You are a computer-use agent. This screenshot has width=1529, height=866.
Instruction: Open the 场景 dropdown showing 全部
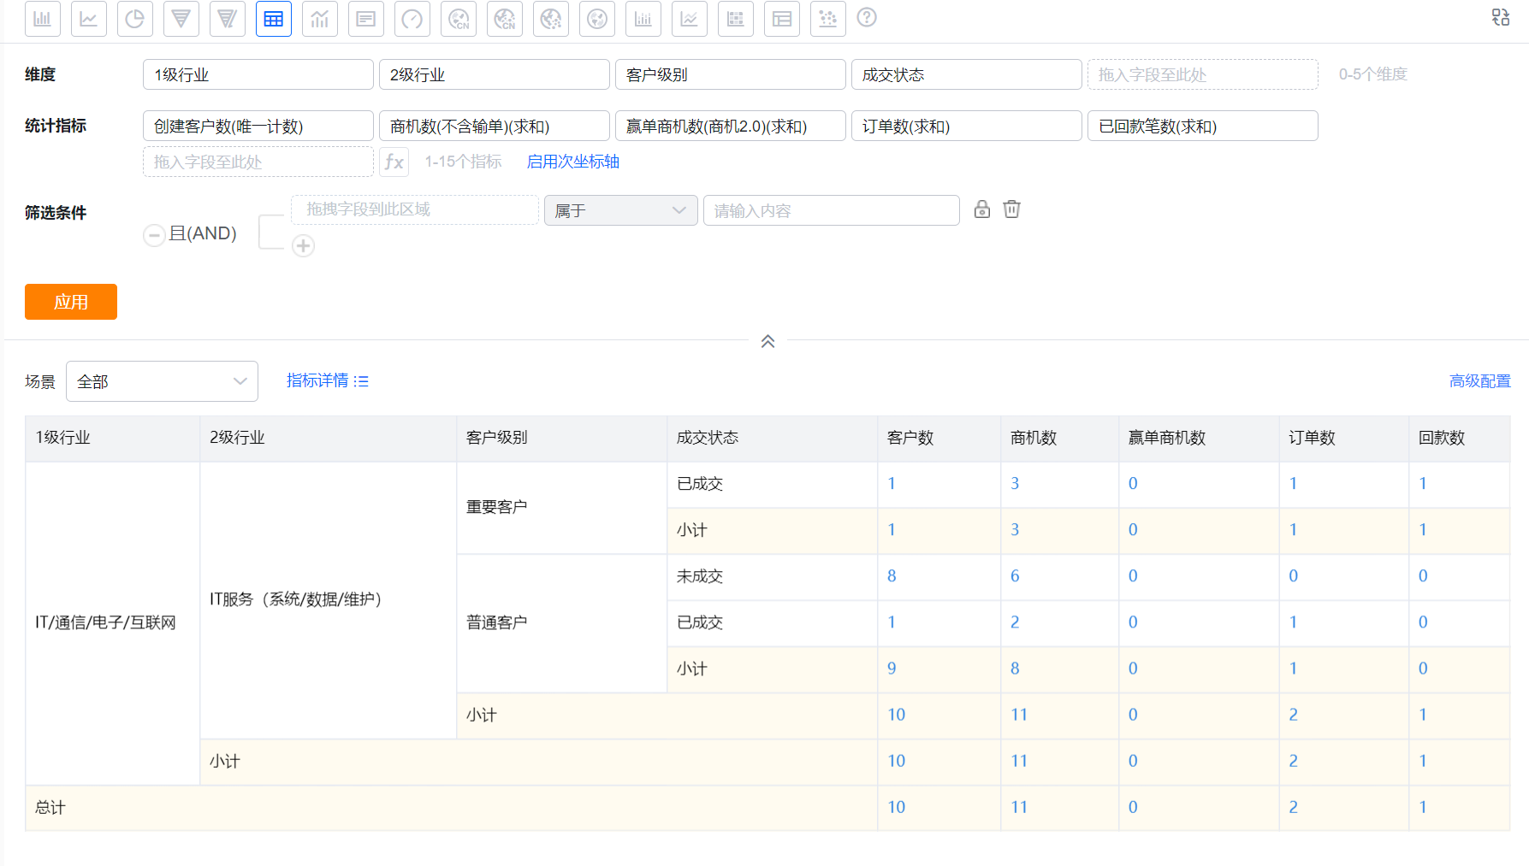pyautogui.click(x=162, y=380)
